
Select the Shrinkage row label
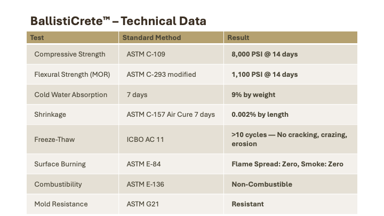point(50,115)
